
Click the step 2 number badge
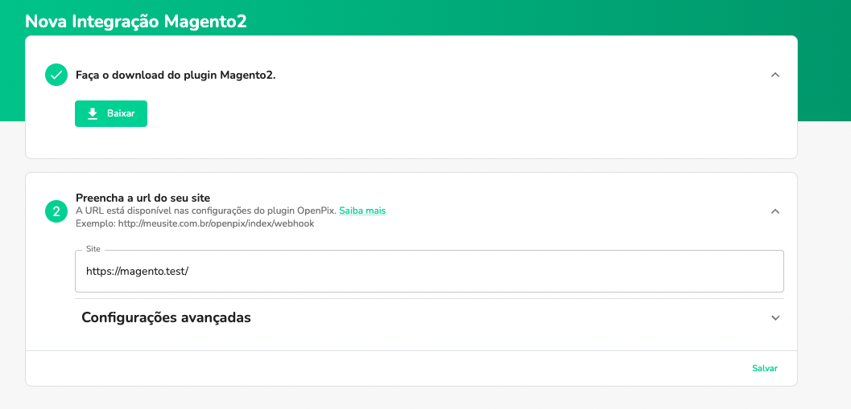(56, 211)
